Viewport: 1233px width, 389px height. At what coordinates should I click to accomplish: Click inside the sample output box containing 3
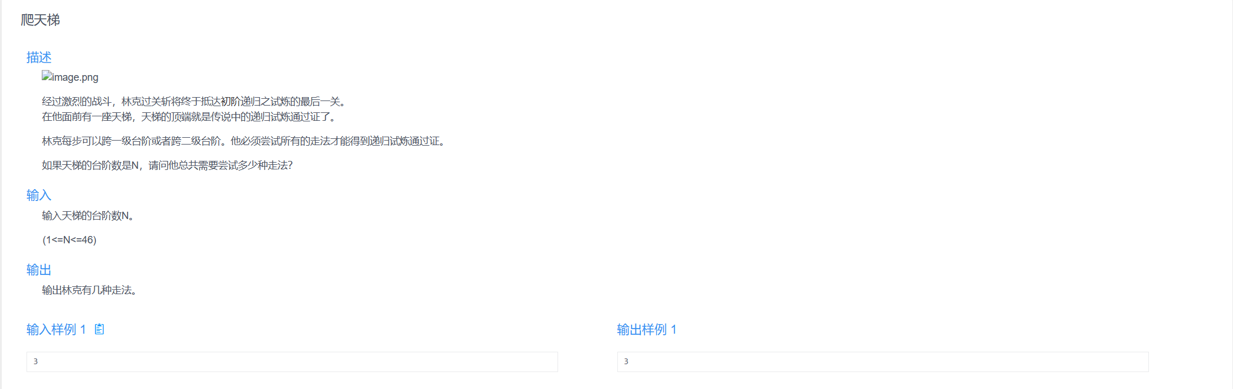[883, 362]
